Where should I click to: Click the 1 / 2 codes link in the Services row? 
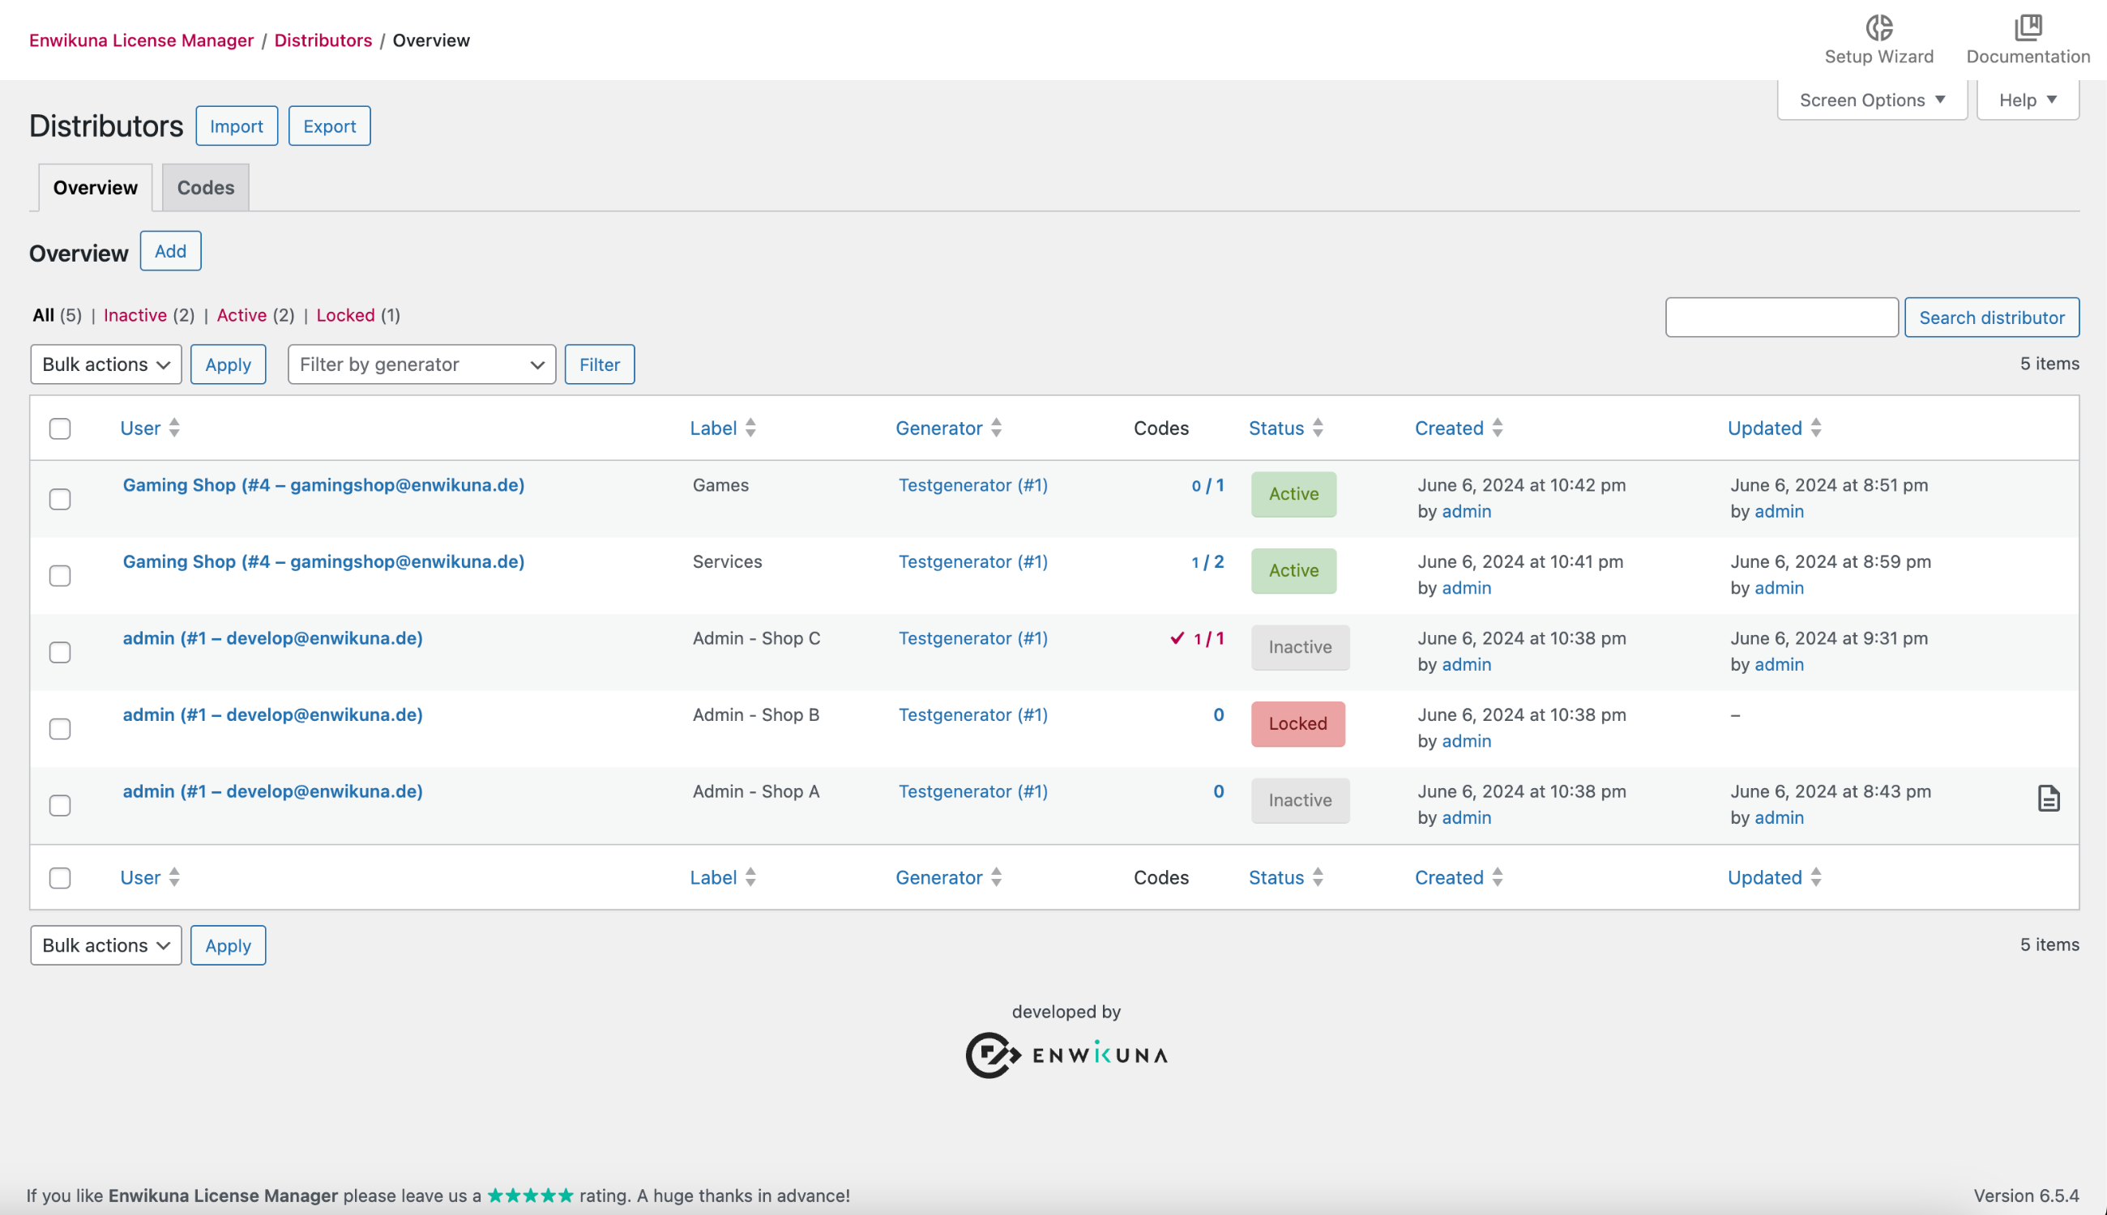click(1207, 562)
